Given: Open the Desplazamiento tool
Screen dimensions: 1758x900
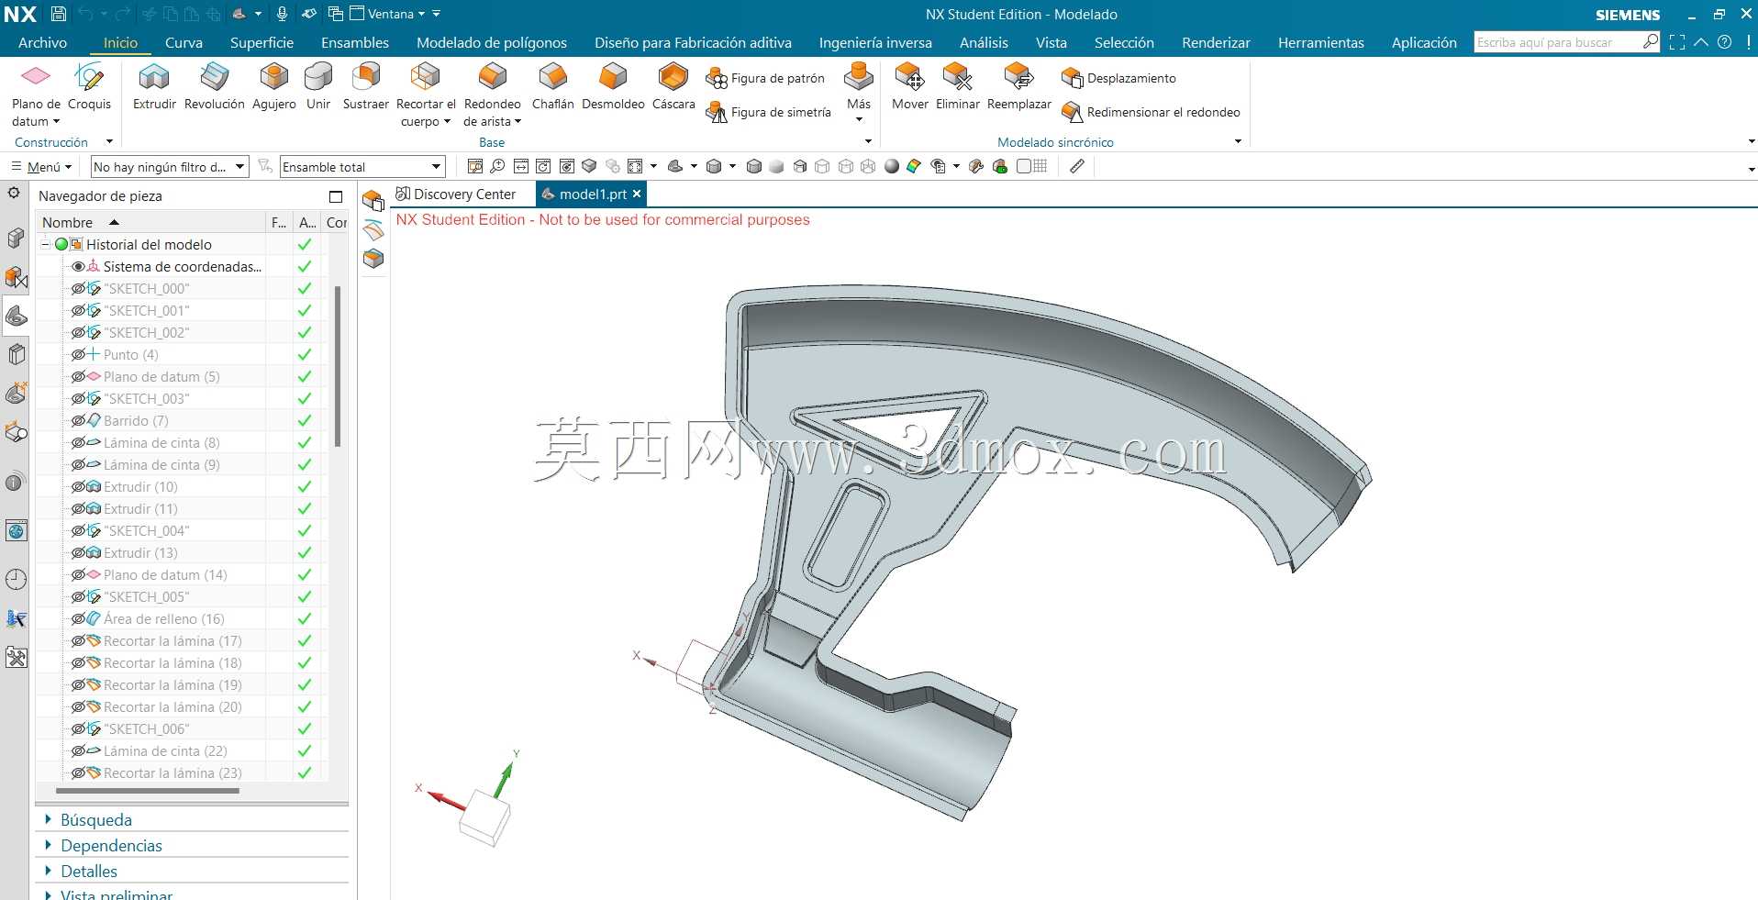Looking at the screenshot, I should pos(1118,79).
